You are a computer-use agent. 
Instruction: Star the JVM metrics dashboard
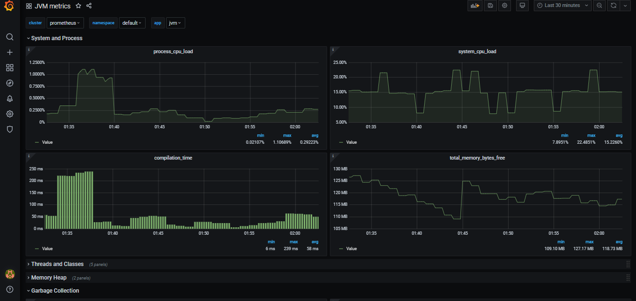[x=78, y=6]
